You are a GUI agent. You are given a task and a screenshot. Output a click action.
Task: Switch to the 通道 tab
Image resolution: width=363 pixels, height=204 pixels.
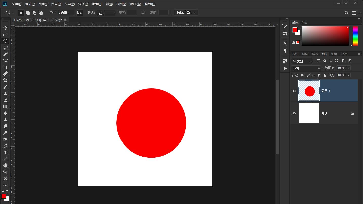[x=334, y=54]
